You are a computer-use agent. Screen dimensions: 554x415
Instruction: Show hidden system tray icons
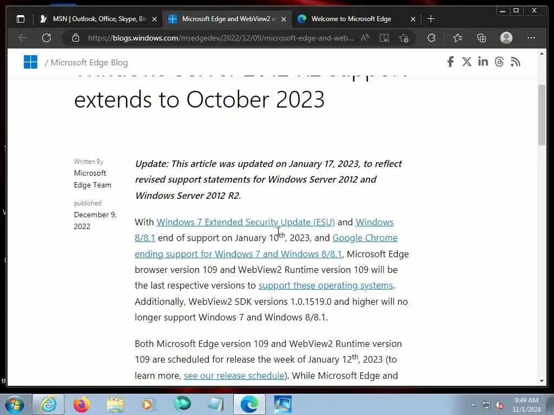[x=473, y=405]
